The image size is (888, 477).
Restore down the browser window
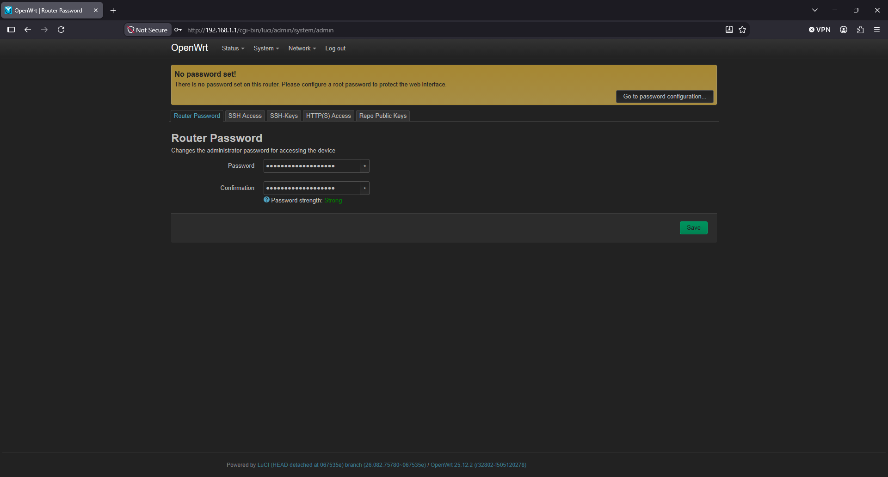[x=856, y=10]
